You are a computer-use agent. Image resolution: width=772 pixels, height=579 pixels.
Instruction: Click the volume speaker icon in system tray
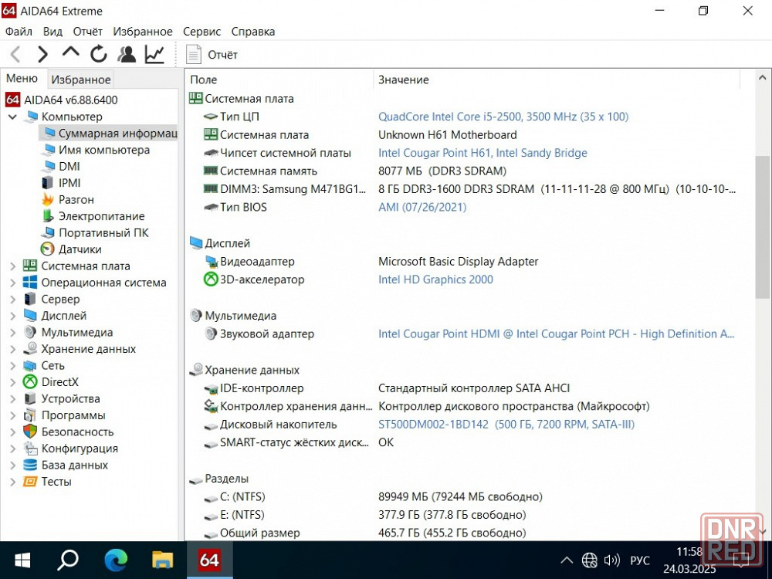point(611,560)
